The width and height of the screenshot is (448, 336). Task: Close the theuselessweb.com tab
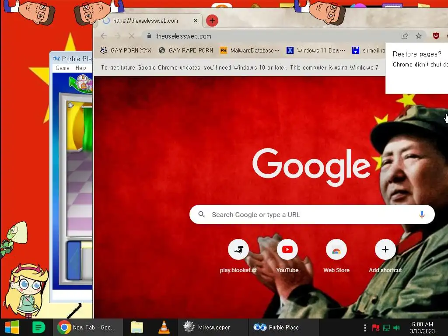pyautogui.click(x=196, y=21)
